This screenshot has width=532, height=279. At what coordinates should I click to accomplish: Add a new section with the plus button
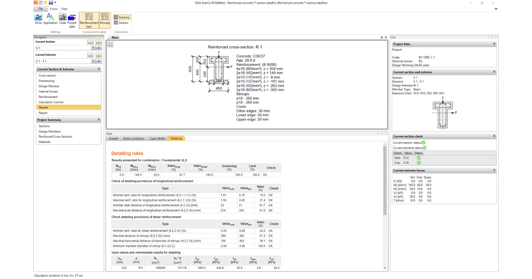click(99, 48)
